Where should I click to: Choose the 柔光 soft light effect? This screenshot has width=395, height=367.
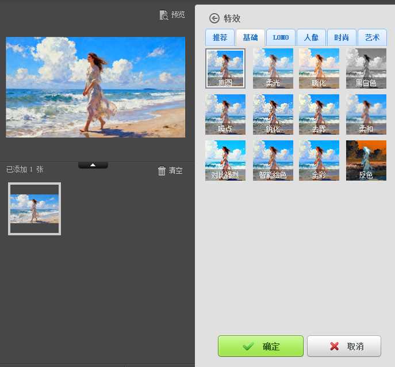(x=273, y=68)
